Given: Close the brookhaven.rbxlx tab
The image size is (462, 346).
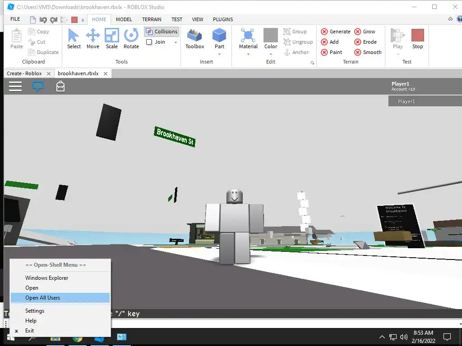Looking at the screenshot, I should pyautogui.click(x=106, y=73).
